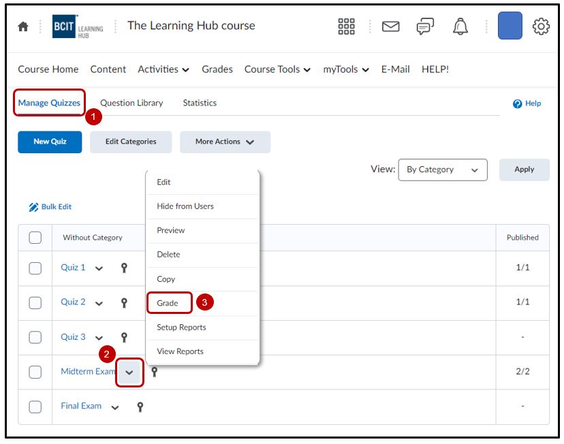The image size is (564, 444).
Task: Click the blue user profile avatar
Action: pyautogui.click(x=510, y=26)
